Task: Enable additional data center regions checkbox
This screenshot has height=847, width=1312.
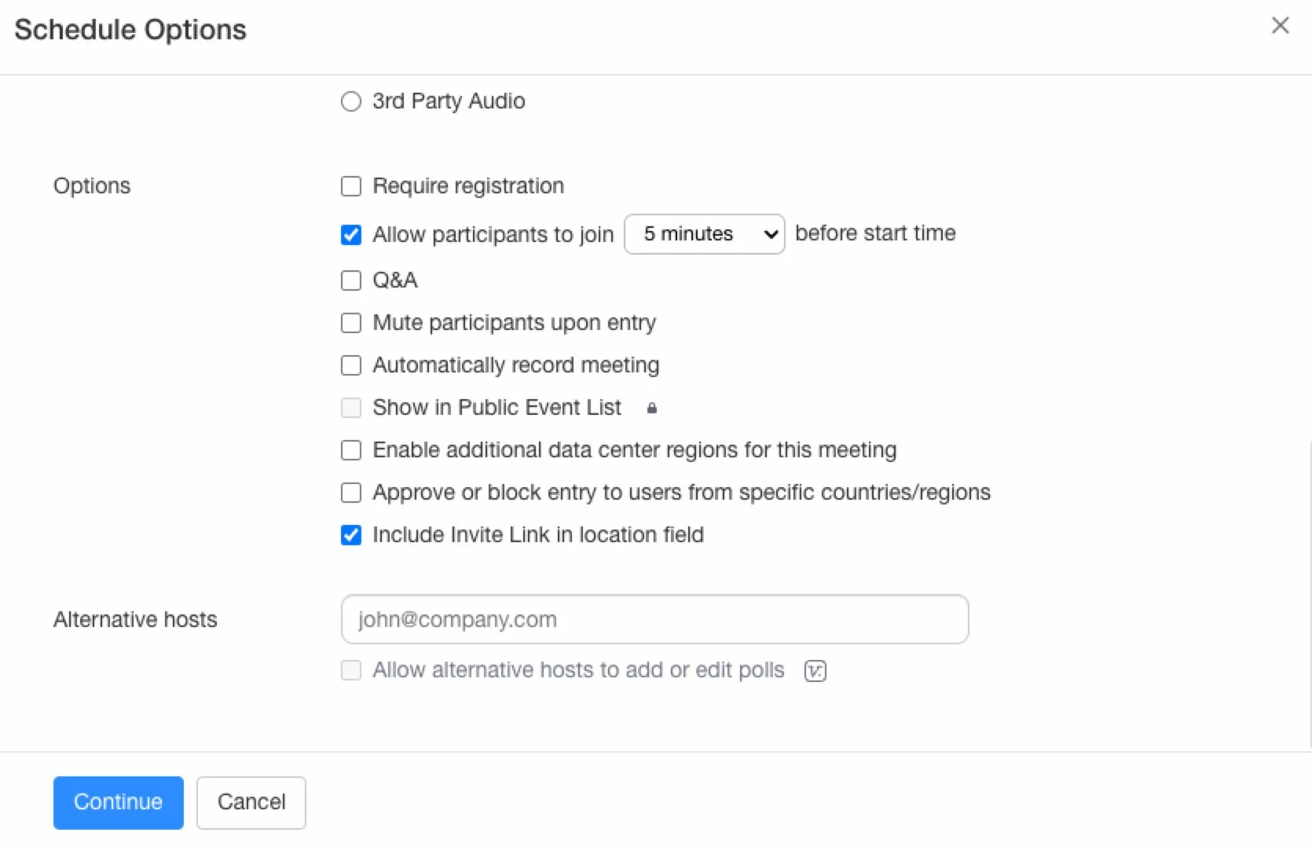Action: coord(351,450)
